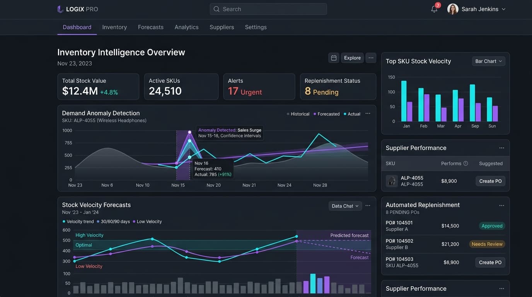532x297 pixels.
Task: Toggle the Historical legend series
Action: tap(298, 114)
